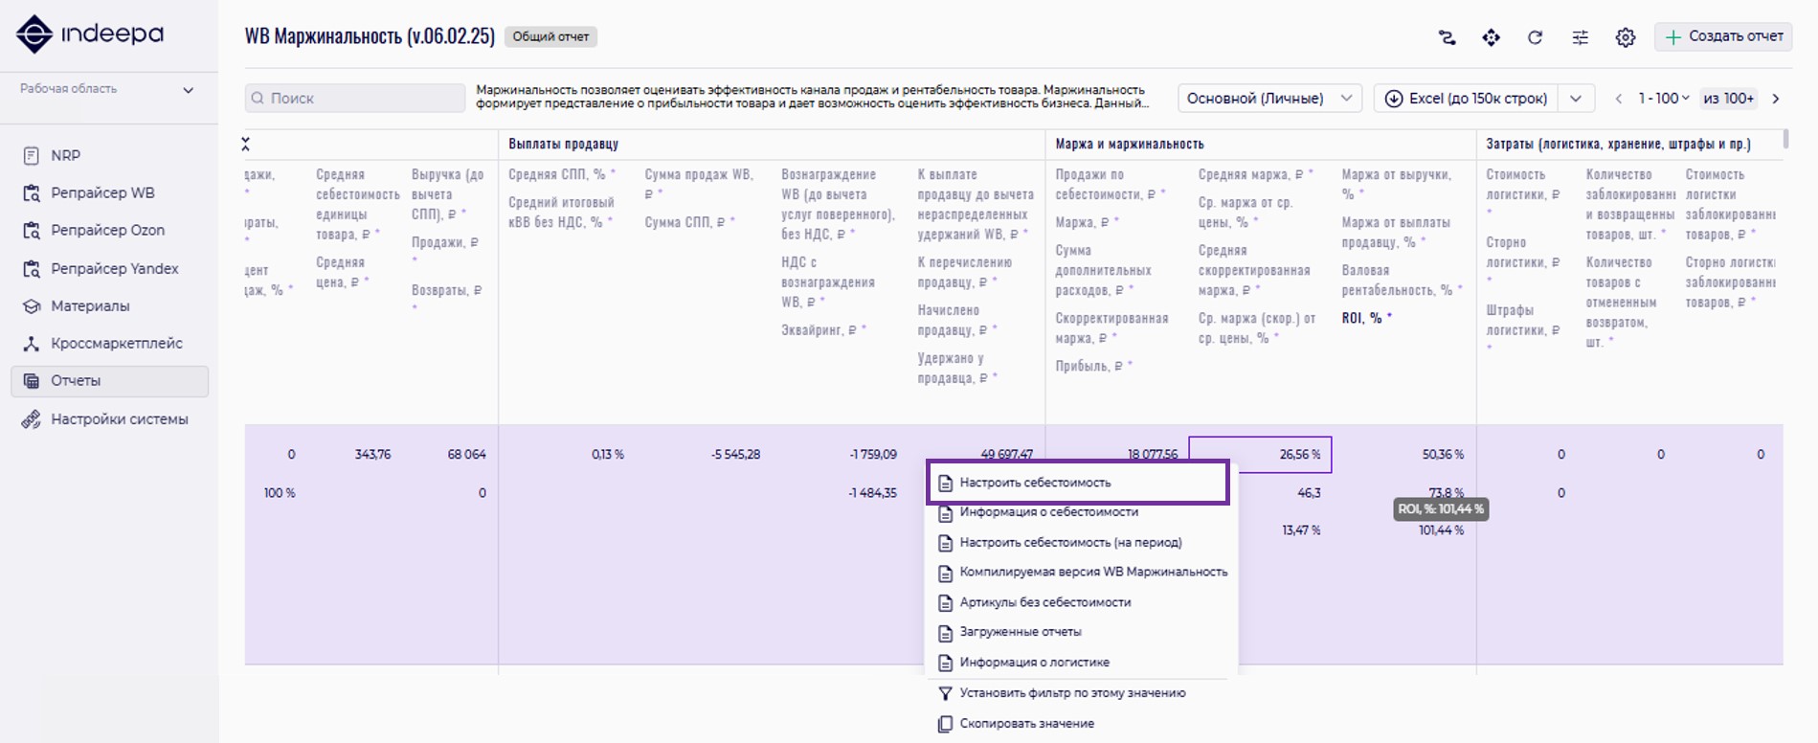Click the Создать отчет button
The height and width of the screenshot is (743, 1818).
click(1723, 36)
